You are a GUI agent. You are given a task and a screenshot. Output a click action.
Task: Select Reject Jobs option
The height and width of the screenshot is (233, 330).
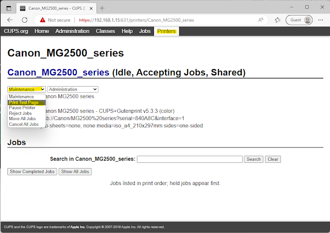[x=26, y=113]
